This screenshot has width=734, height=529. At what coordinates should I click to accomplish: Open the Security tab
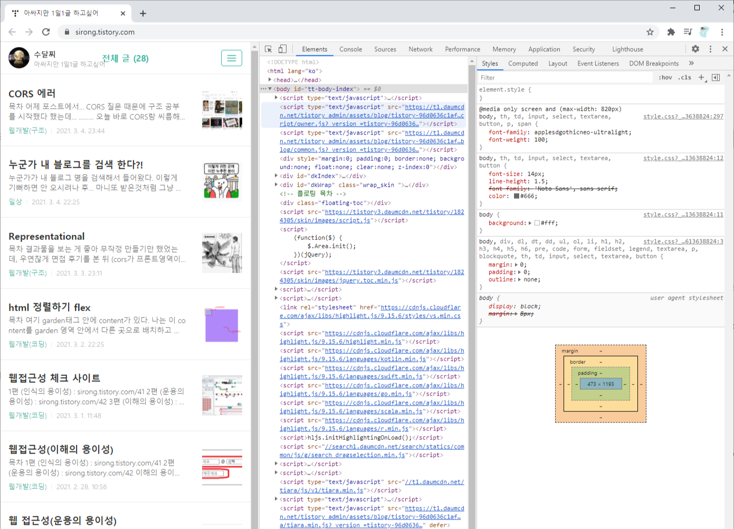pos(584,49)
